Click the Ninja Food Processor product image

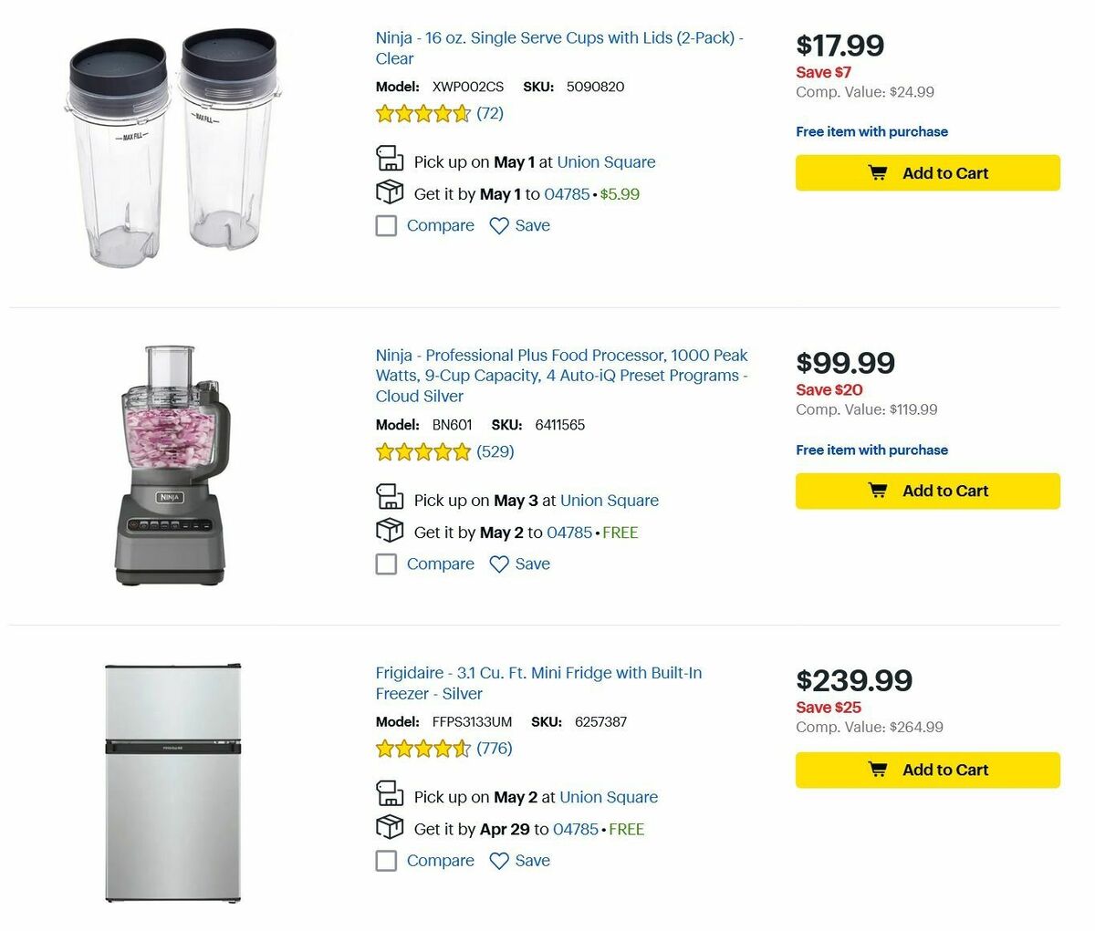[x=172, y=465]
